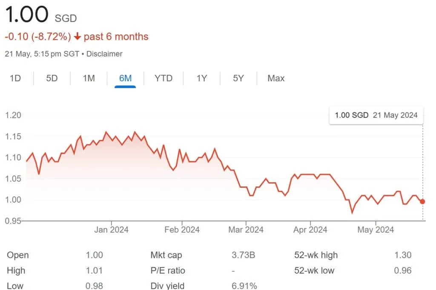This screenshot has width=436, height=290.
Task: Click the P/E ratio dash value
Action: (232, 270)
